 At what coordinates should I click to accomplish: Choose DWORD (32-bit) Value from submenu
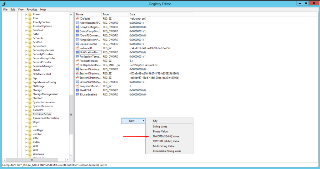coord(166,137)
